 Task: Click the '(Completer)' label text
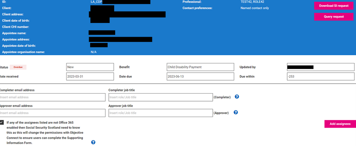pos(222,97)
